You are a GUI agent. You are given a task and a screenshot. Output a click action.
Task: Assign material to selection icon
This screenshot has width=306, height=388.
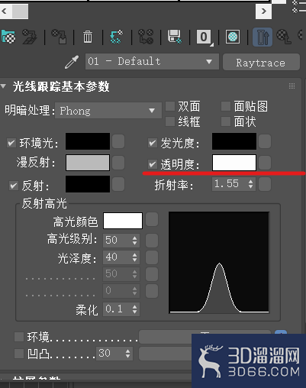[59, 37]
